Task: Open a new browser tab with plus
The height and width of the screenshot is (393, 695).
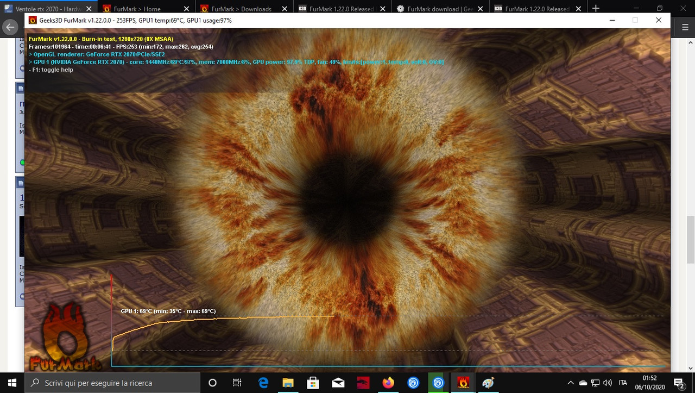Action: [596, 8]
